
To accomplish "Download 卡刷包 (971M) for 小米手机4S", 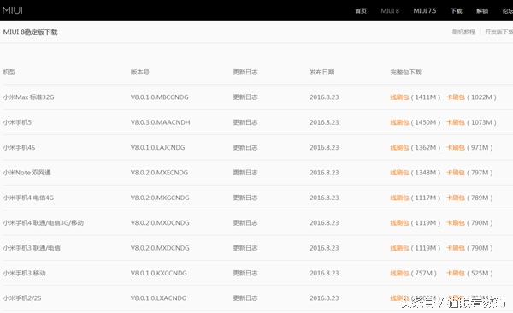I will (x=456, y=148).
